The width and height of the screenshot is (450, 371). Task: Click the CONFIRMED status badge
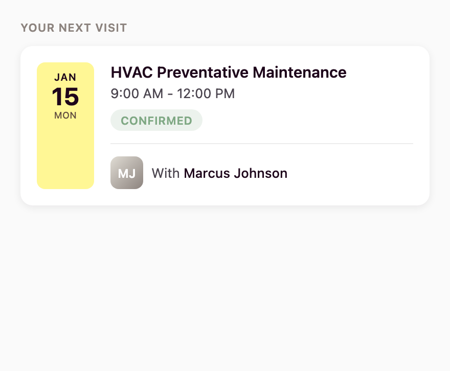coord(156,121)
